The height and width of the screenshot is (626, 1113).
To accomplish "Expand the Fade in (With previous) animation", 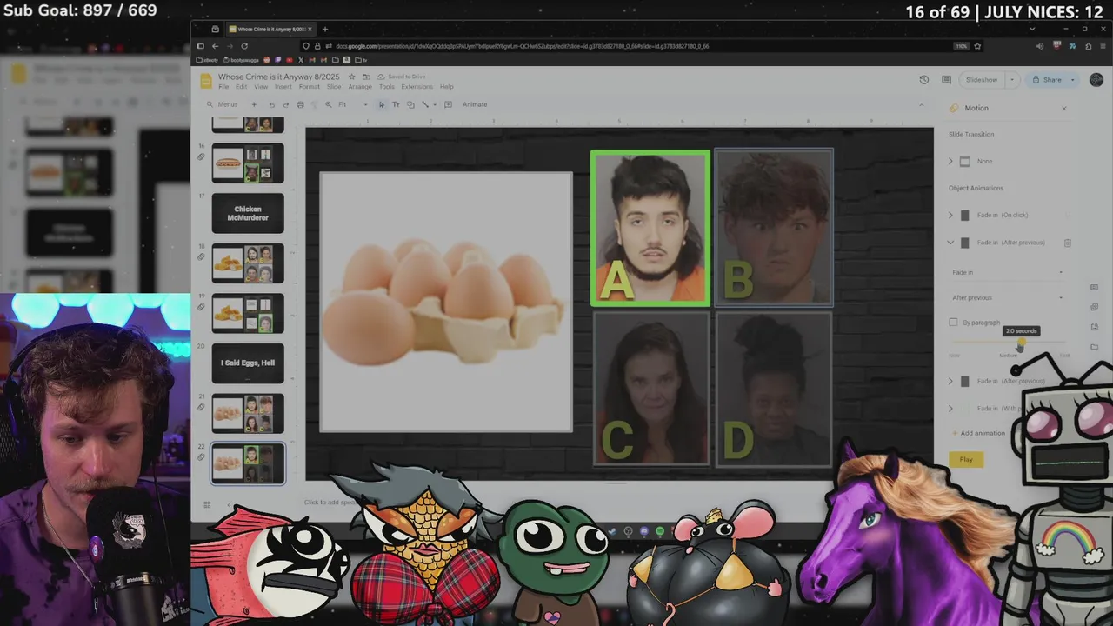I will pos(950,408).
